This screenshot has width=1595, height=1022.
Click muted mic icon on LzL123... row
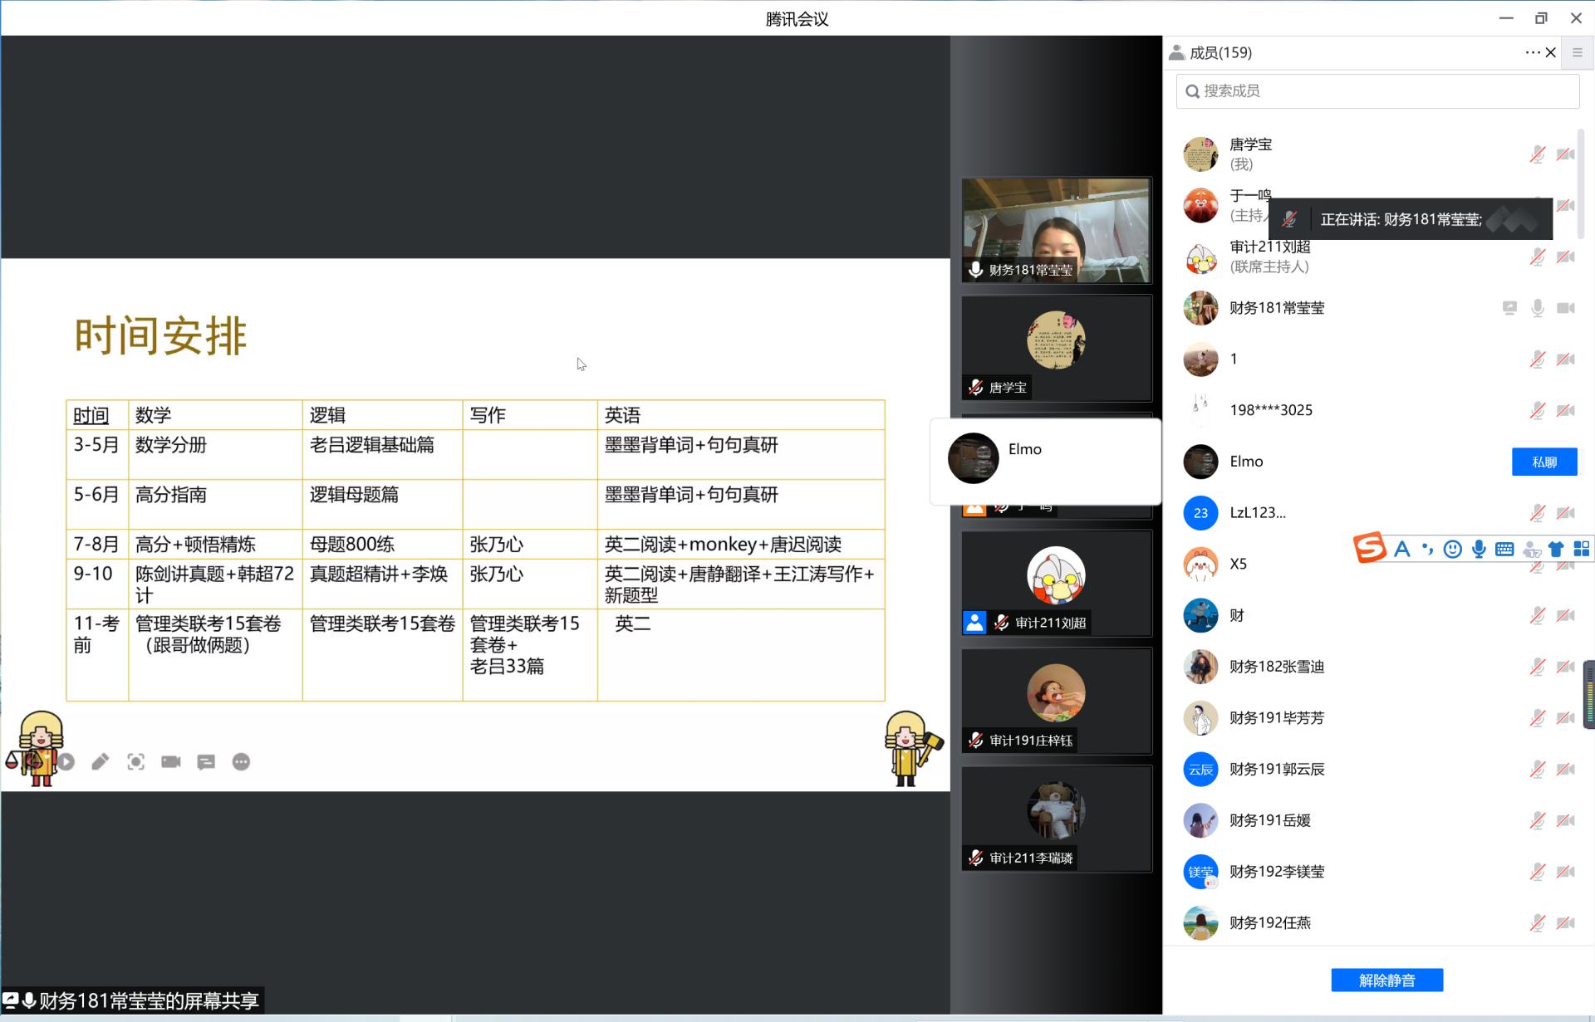coord(1538,513)
